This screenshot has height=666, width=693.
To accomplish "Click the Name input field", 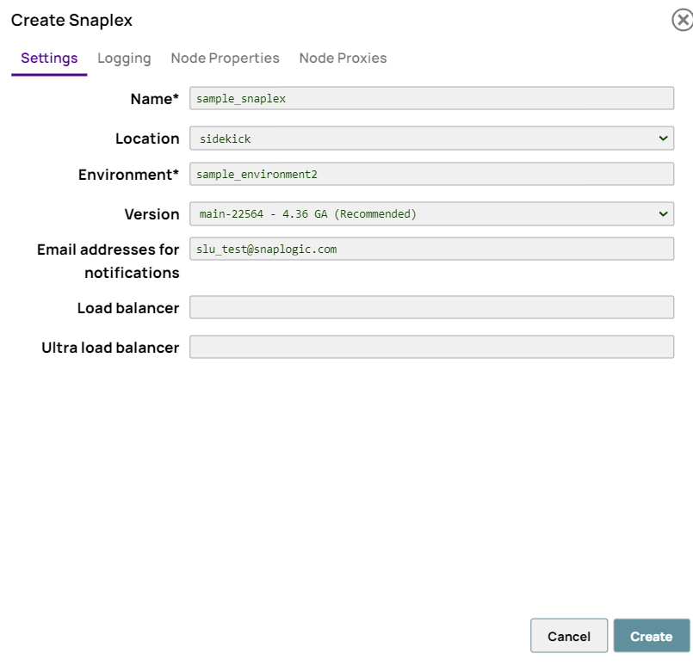I will coord(430,98).
